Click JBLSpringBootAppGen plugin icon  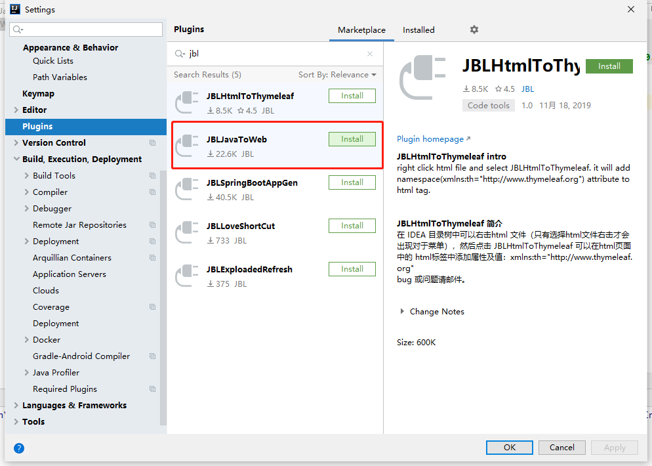(x=187, y=189)
